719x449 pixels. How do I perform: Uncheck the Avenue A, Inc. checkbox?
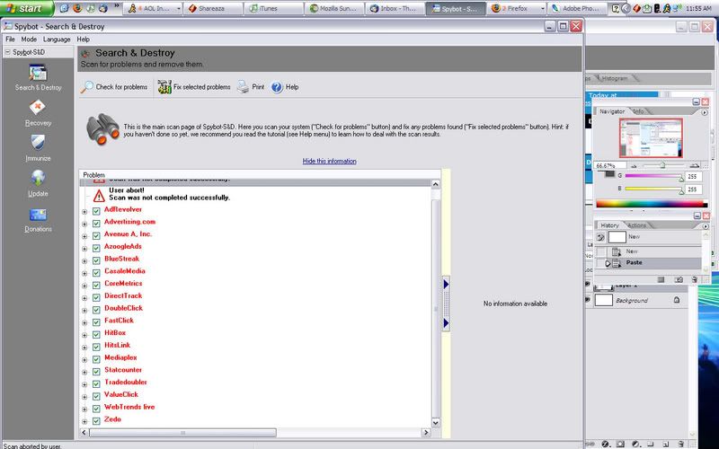point(96,236)
